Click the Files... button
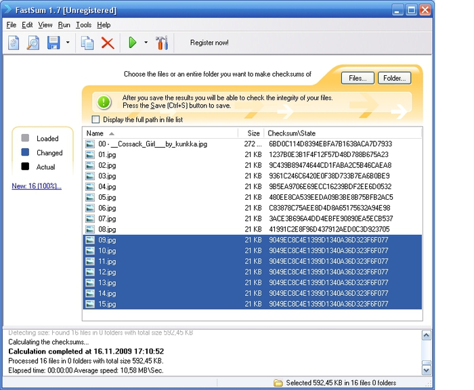The width and height of the screenshot is (474, 390). coord(358,78)
